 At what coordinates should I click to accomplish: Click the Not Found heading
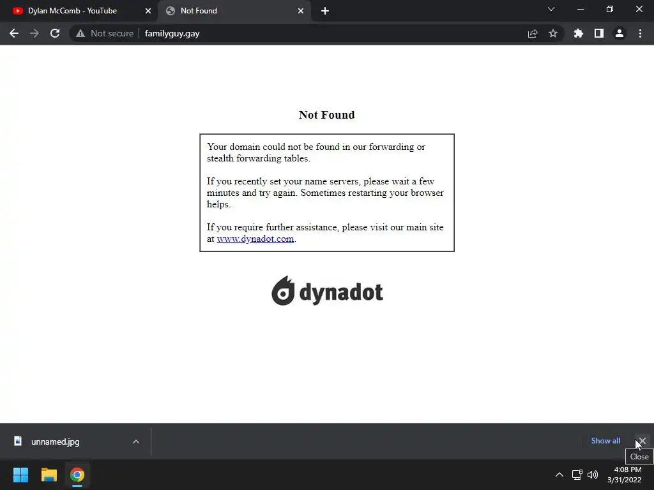[326, 115]
